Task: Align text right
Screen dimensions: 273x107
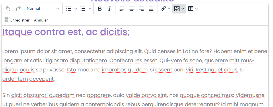Action: (x=141, y=9)
